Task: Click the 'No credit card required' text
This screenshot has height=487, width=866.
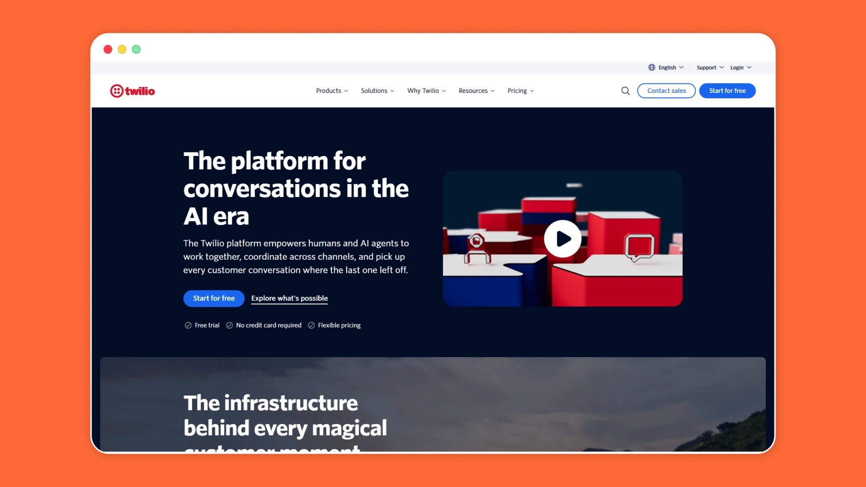Action: tap(269, 325)
